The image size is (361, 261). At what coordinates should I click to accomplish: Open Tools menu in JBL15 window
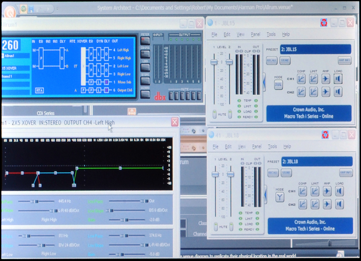[271, 34]
